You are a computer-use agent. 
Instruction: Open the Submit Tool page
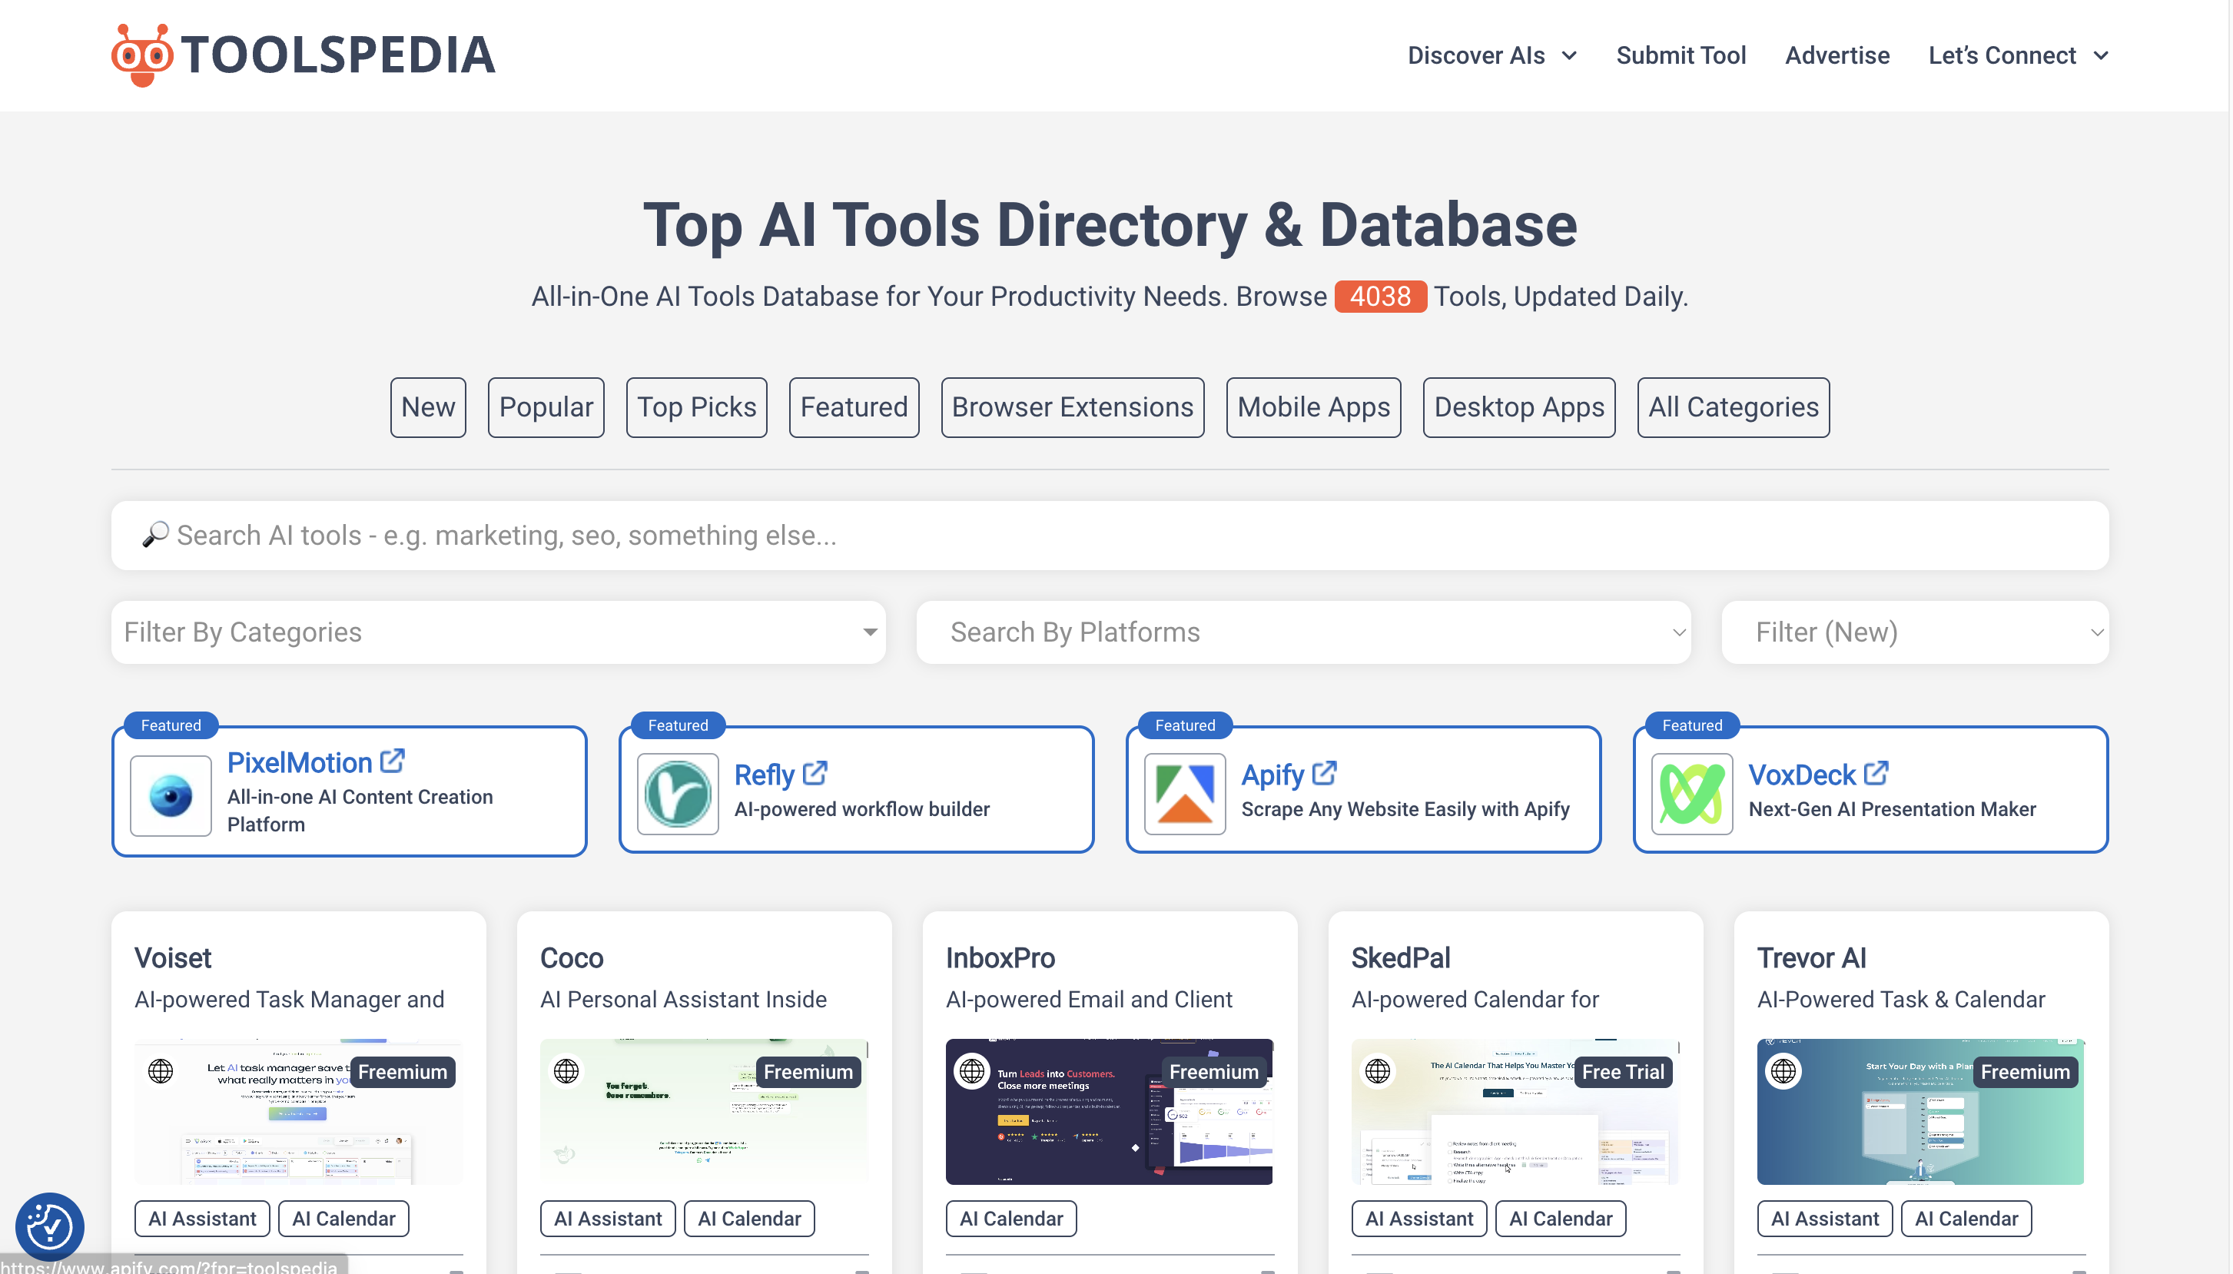1680,55
